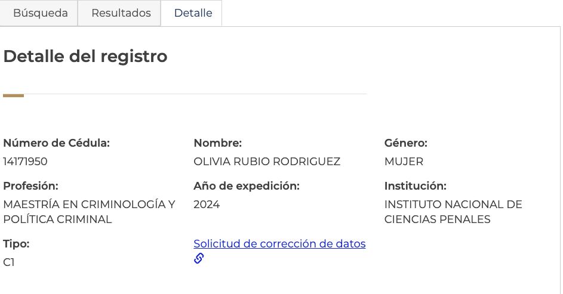The height and width of the screenshot is (294, 563).
Task: Click the Número de Cédula label
Action: click(57, 143)
